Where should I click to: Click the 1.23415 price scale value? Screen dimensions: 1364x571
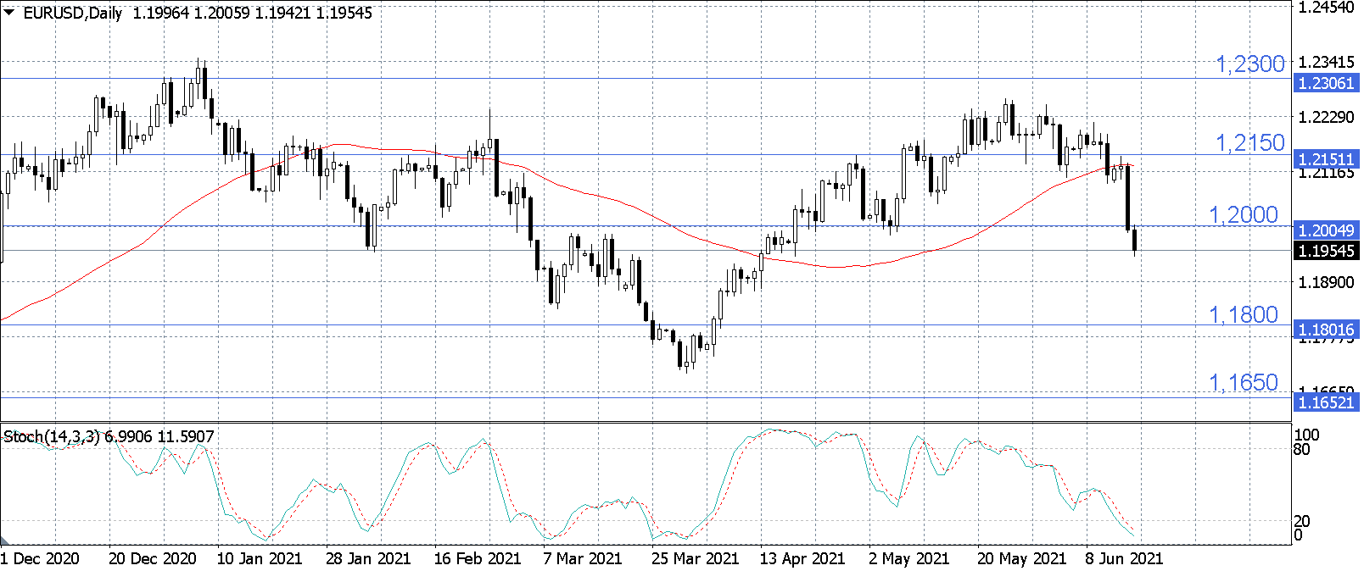[1327, 62]
